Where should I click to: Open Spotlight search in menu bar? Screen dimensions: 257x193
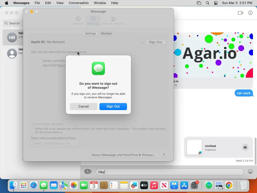click(208, 3)
